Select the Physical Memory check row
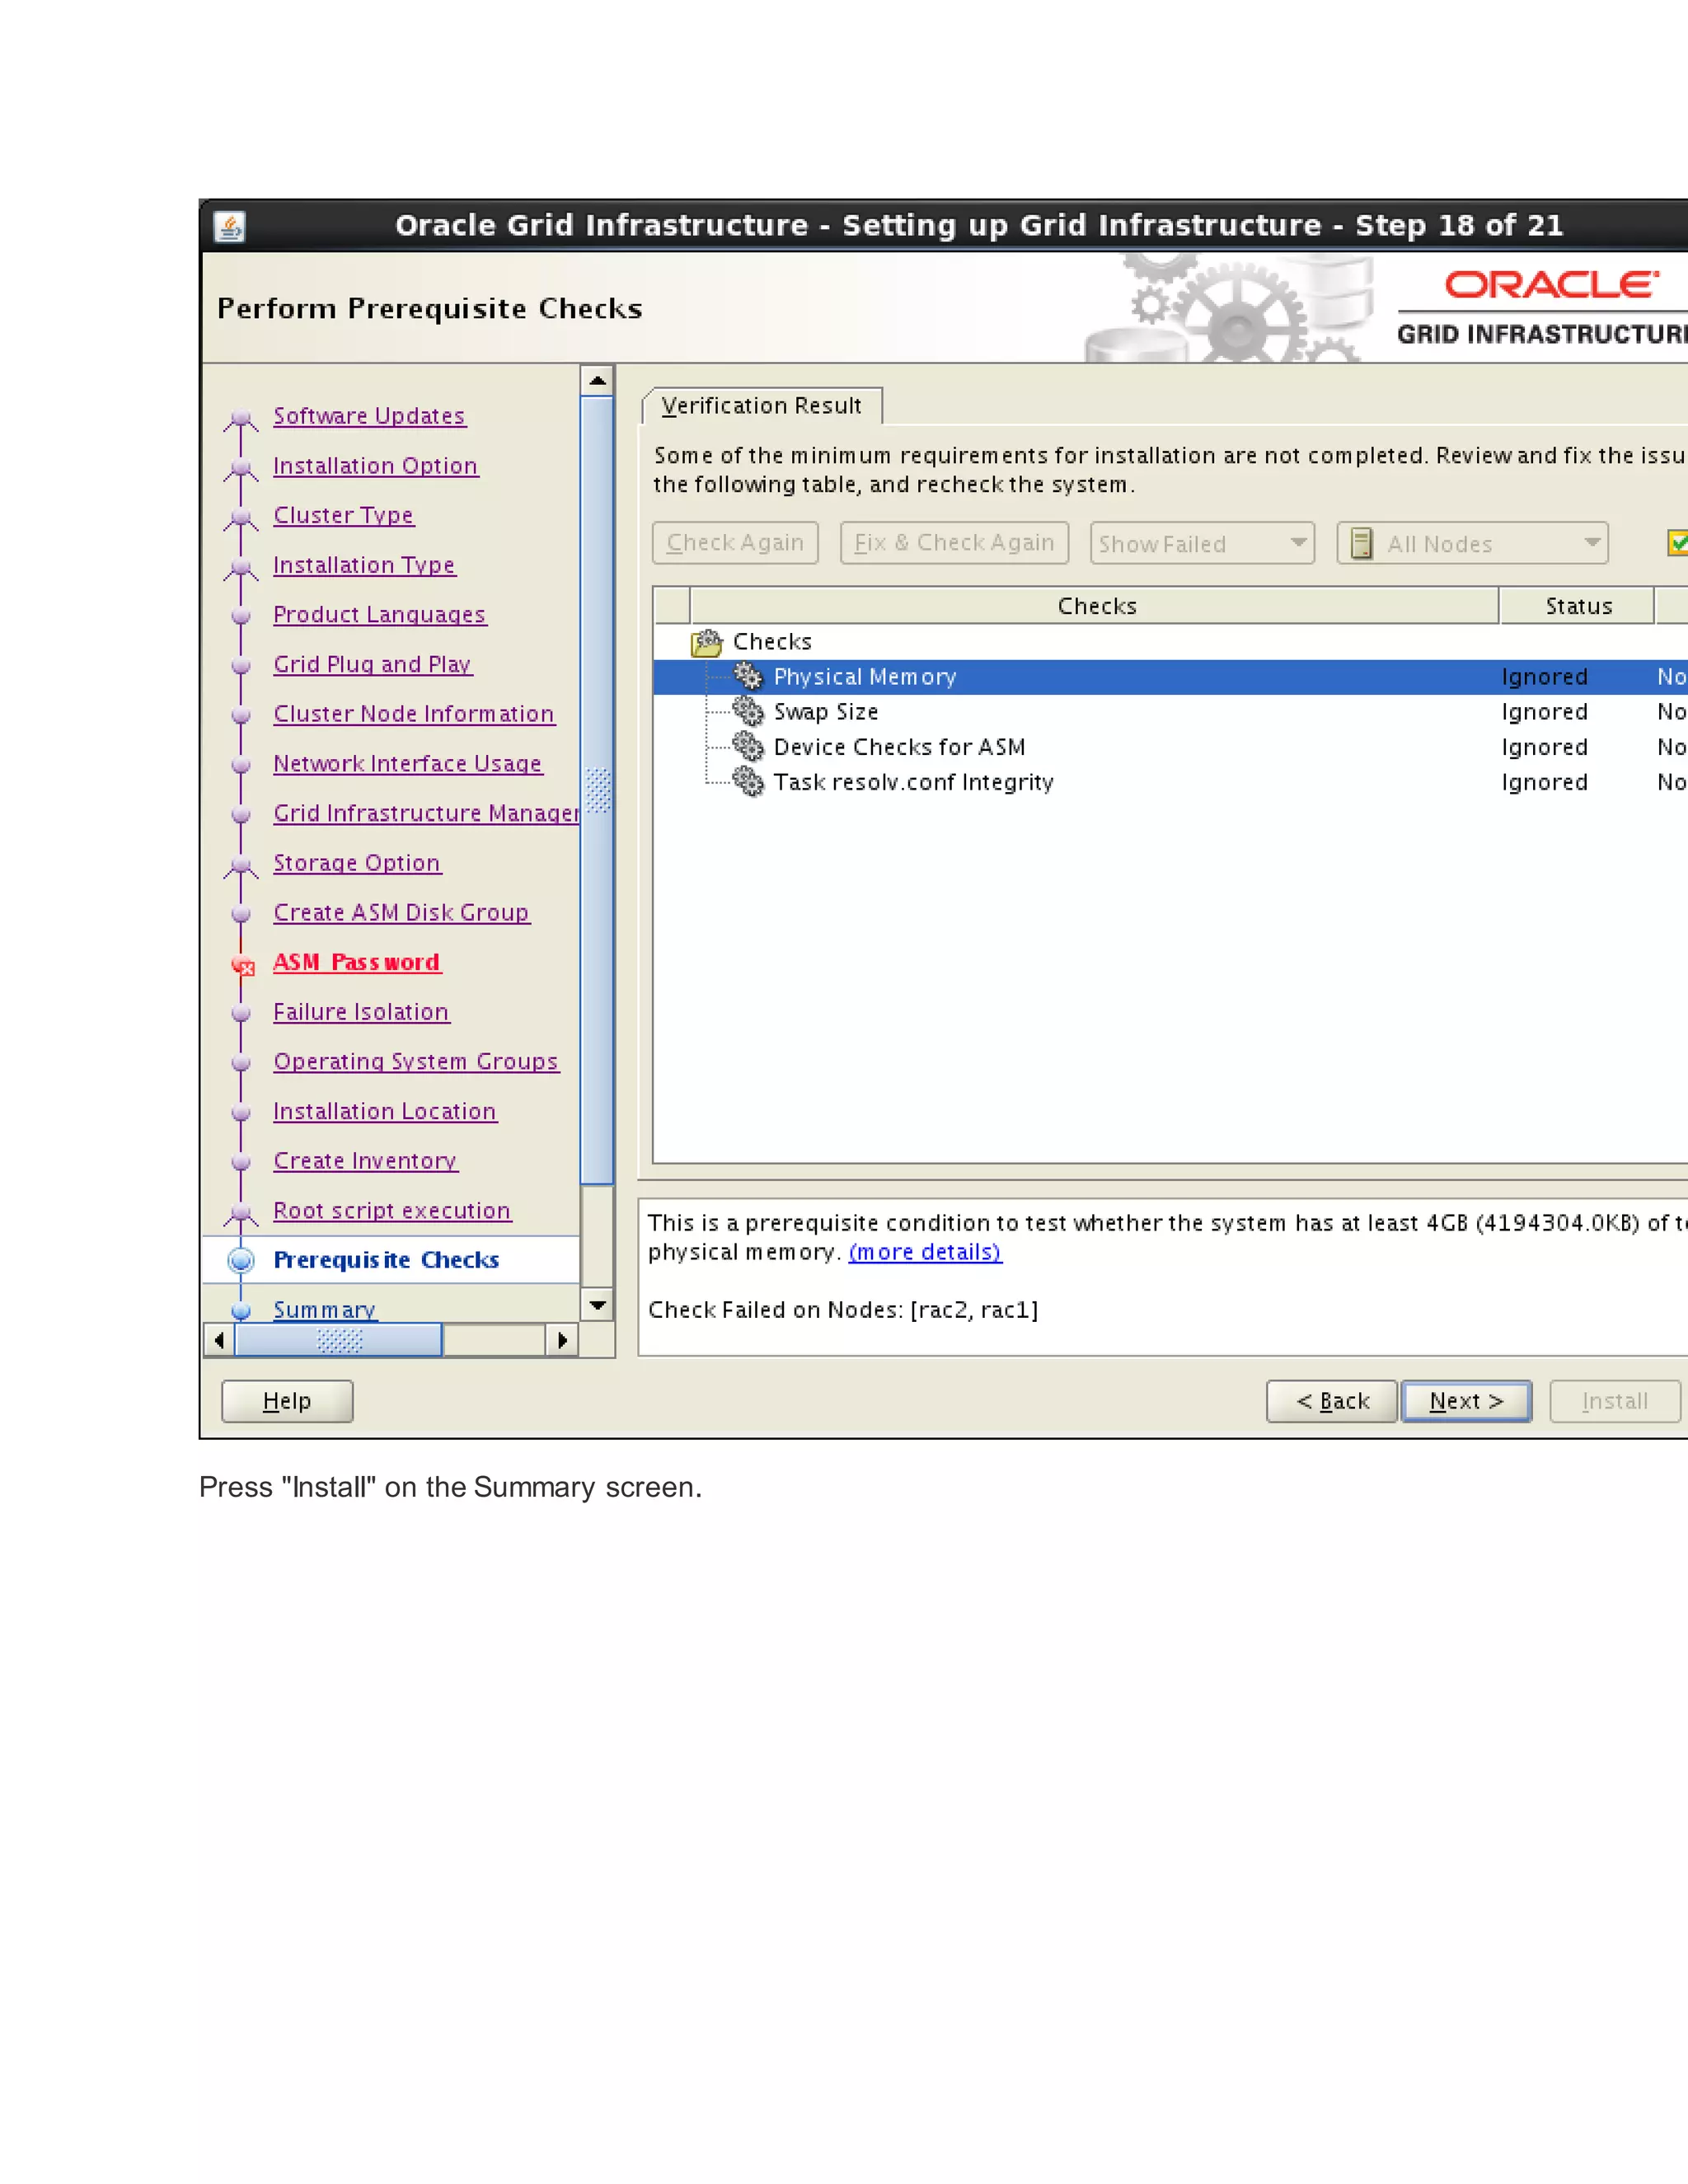 coord(1170,676)
